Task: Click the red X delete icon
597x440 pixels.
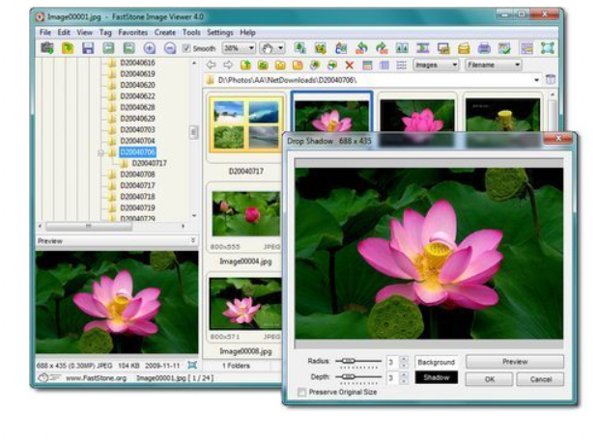Action: click(x=349, y=65)
